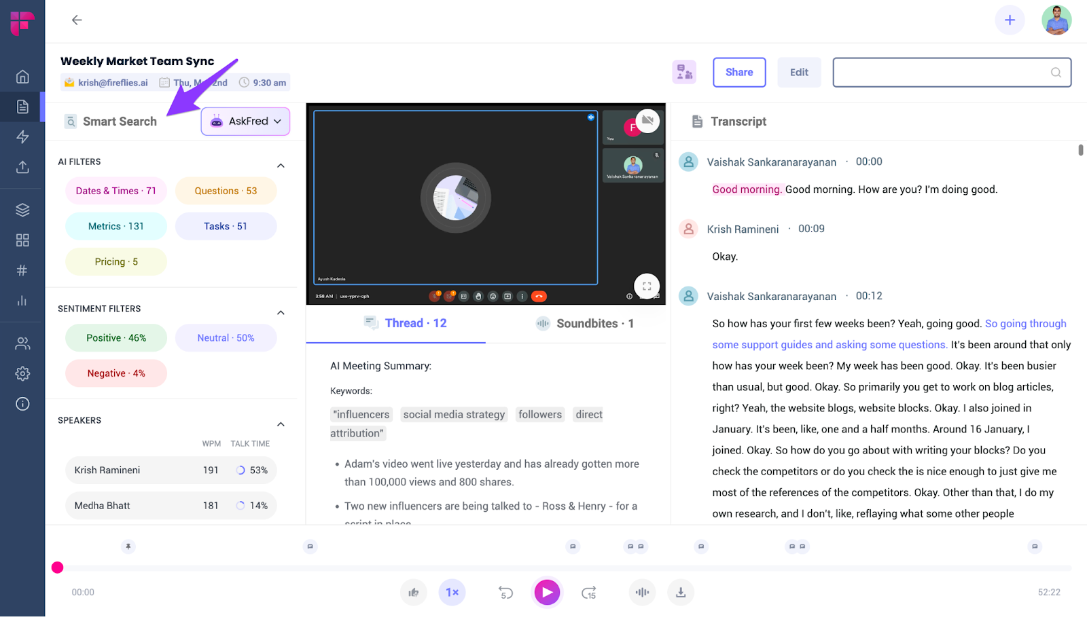
Task: Open Integrations via the stacked layers icon
Action: coord(22,209)
